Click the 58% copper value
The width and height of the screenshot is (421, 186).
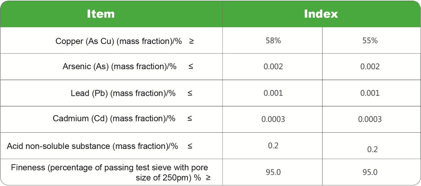273,41
